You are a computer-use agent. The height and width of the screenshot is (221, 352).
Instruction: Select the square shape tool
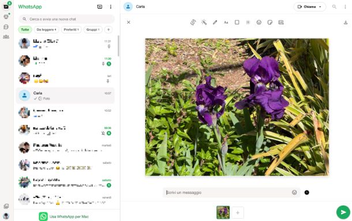tap(237, 22)
